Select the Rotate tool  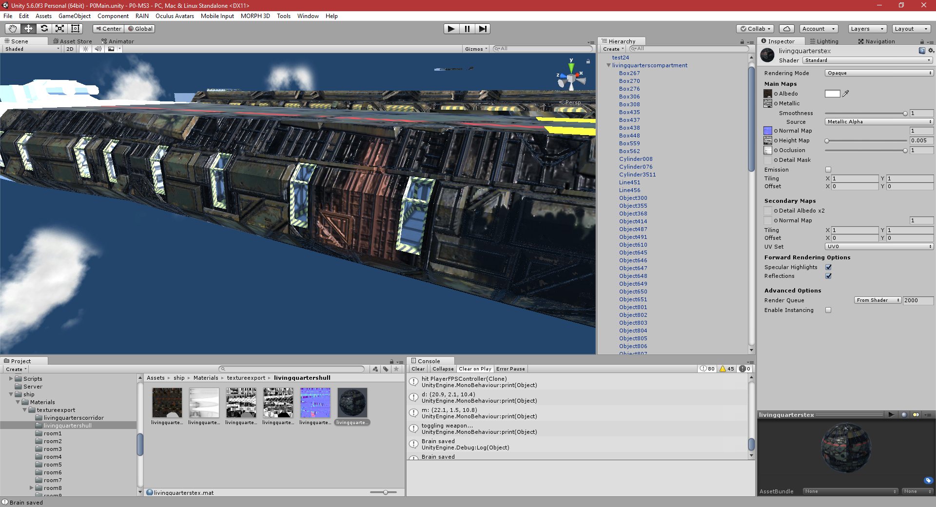click(44, 29)
